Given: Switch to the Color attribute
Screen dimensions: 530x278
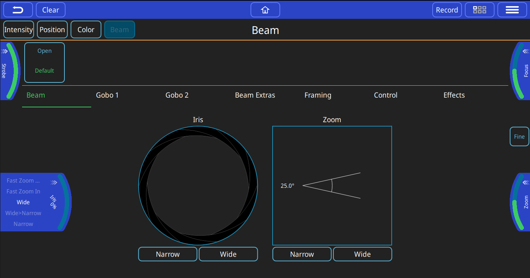Looking at the screenshot, I should [x=86, y=30].
